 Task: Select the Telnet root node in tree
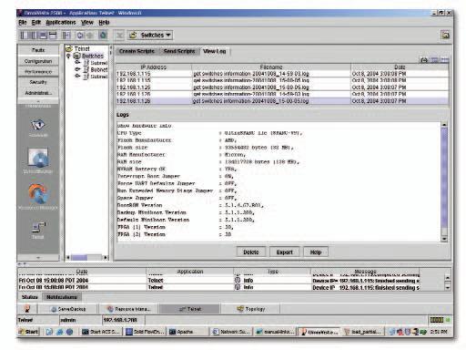(82, 48)
